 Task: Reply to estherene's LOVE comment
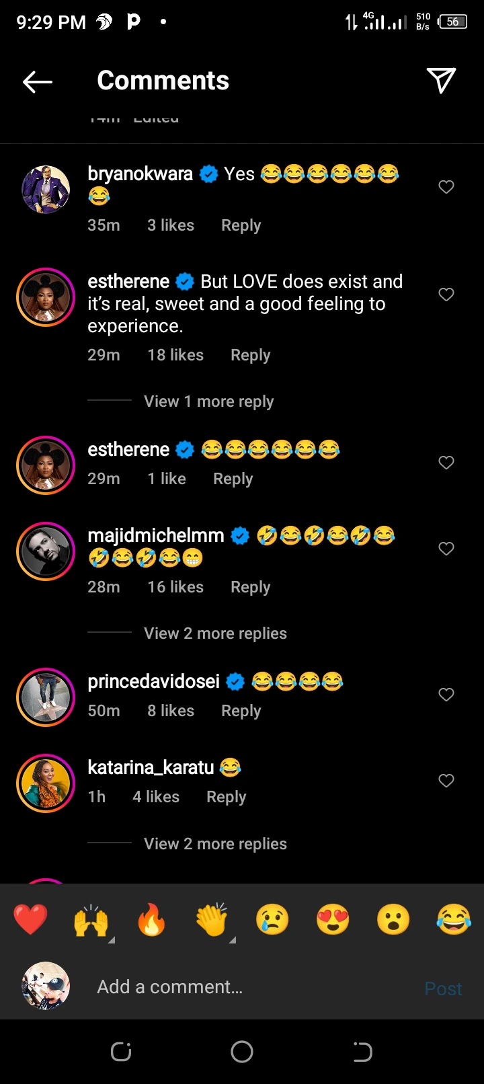point(250,355)
